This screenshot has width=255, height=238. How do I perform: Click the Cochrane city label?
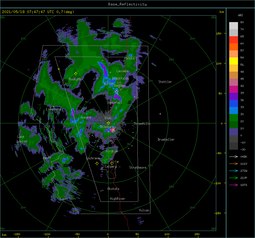93,158
